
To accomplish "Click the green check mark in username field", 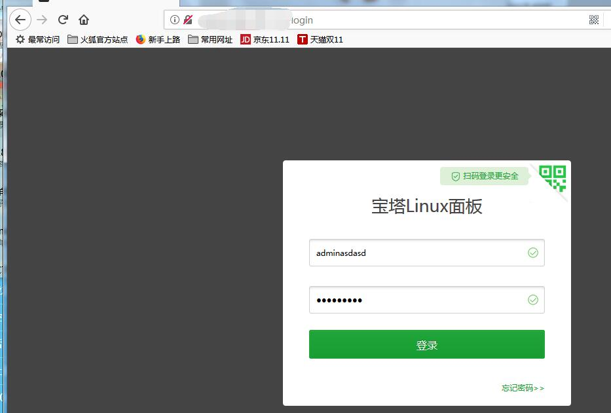I will coord(532,253).
